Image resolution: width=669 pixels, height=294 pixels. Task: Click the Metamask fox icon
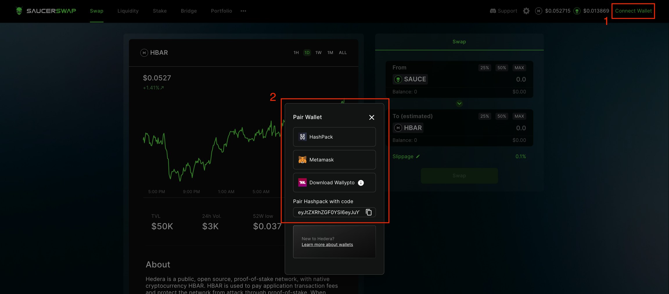(x=302, y=160)
